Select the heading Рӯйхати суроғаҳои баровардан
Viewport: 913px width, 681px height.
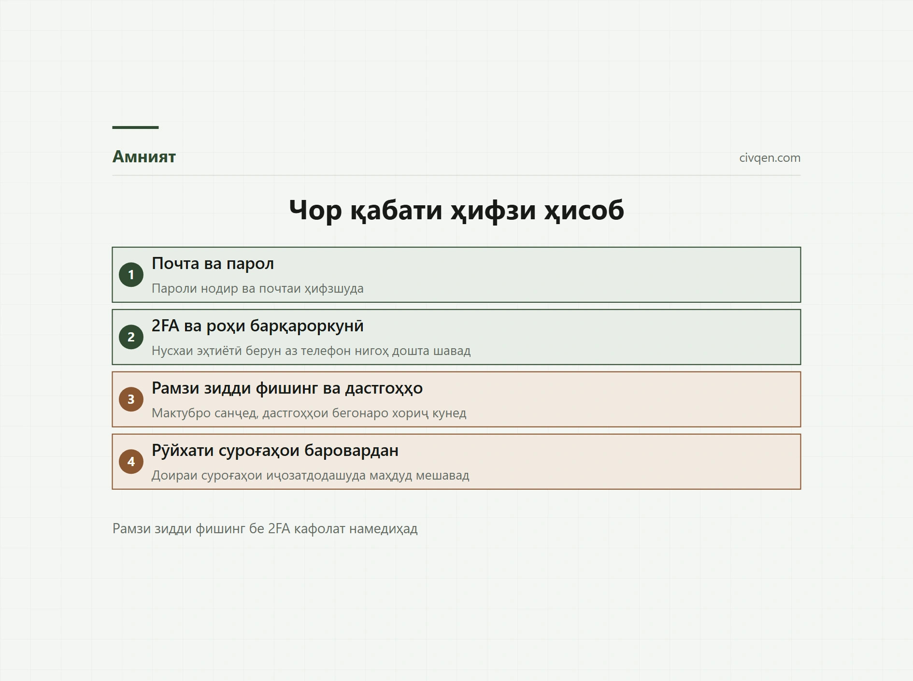tap(275, 451)
